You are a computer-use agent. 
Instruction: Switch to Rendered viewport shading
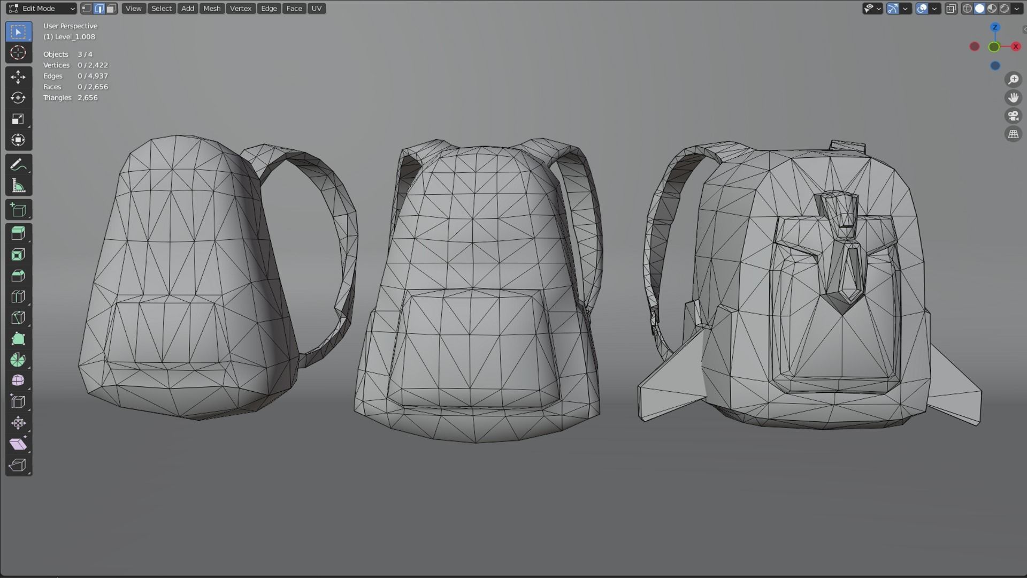click(1004, 9)
